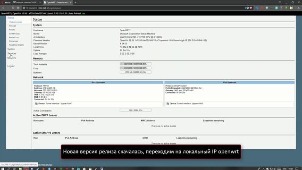
Task: Open a new browser tab
Action: pos(75,2)
